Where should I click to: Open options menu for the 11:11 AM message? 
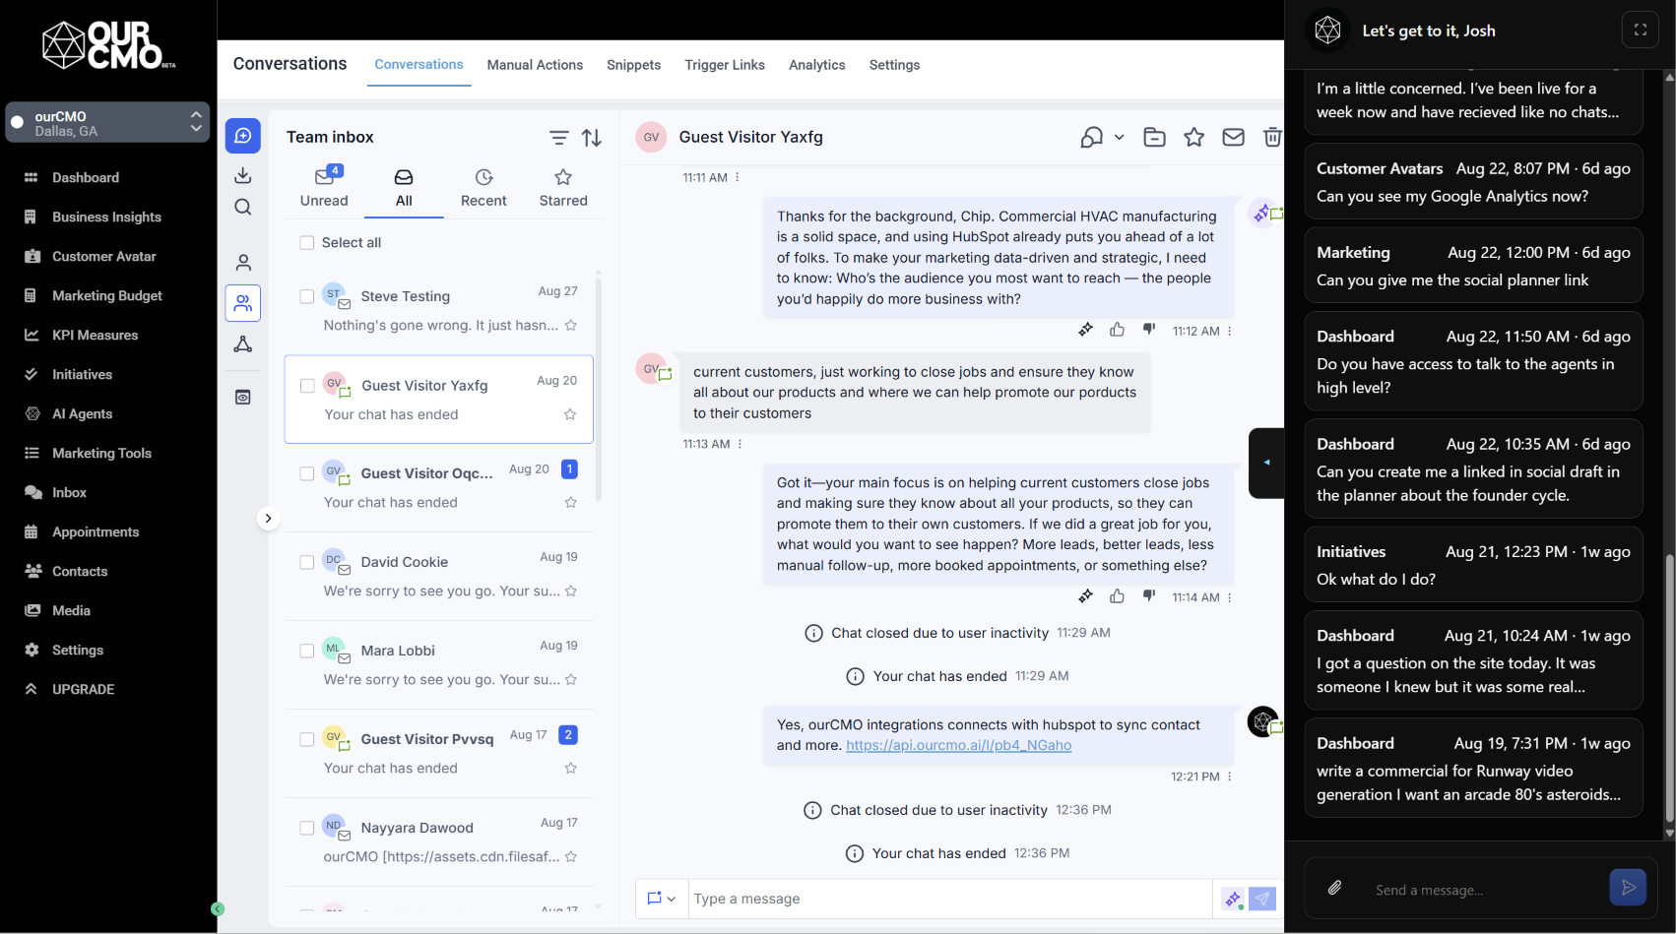tap(738, 178)
